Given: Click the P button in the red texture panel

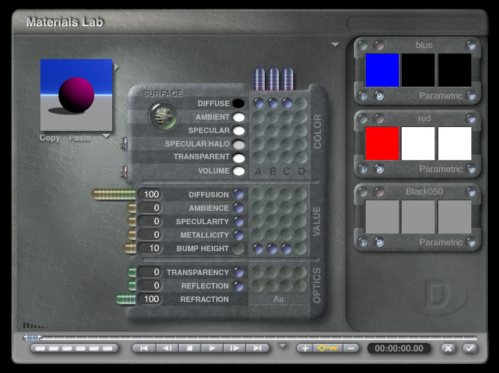Looking at the screenshot, I should tap(379, 169).
